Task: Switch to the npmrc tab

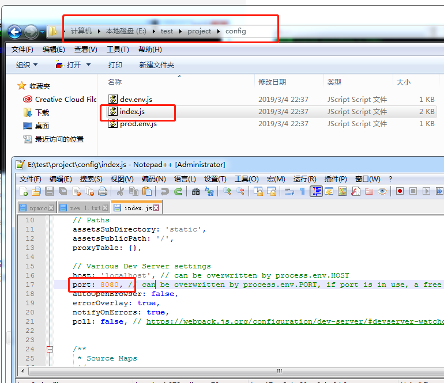Action: point(38,208)
